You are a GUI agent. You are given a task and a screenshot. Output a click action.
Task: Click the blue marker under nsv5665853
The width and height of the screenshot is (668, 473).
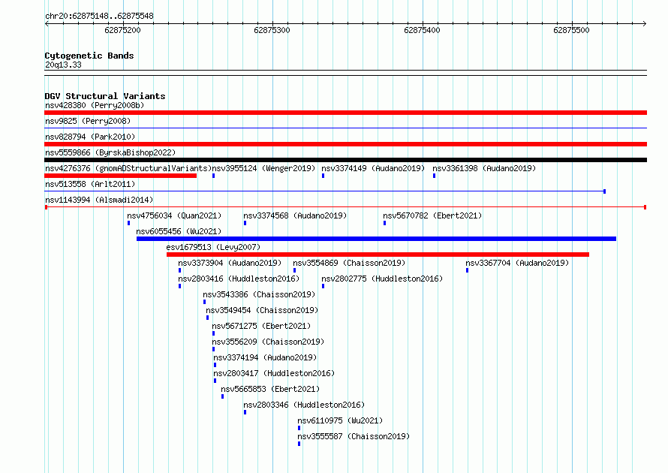point(222,396)
